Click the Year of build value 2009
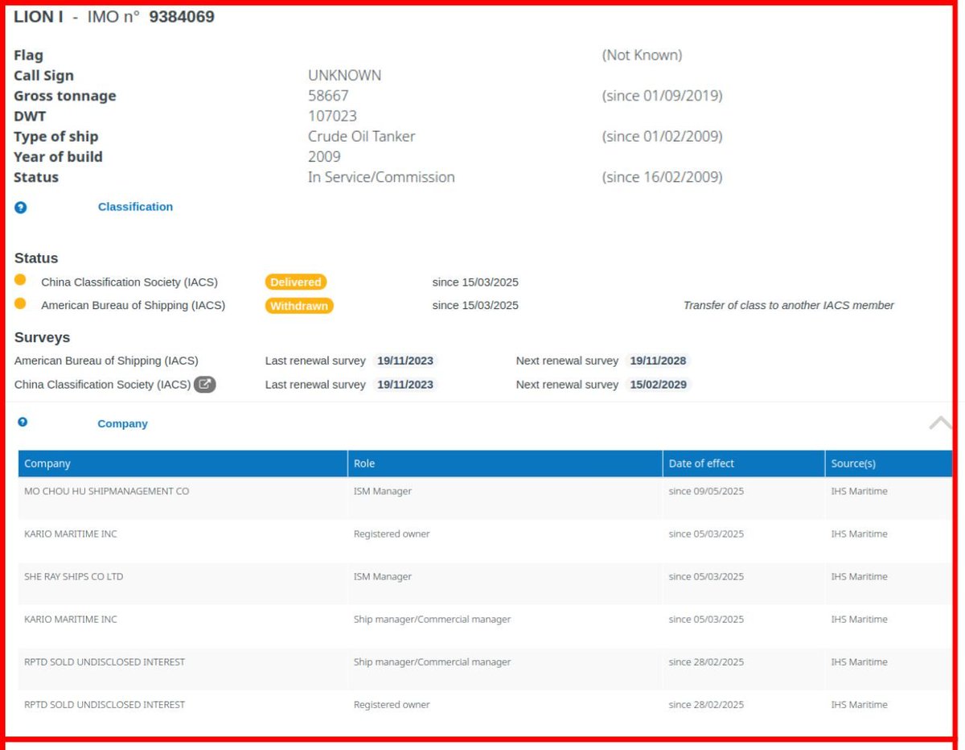Screen dimensions: 965x750 324,157
